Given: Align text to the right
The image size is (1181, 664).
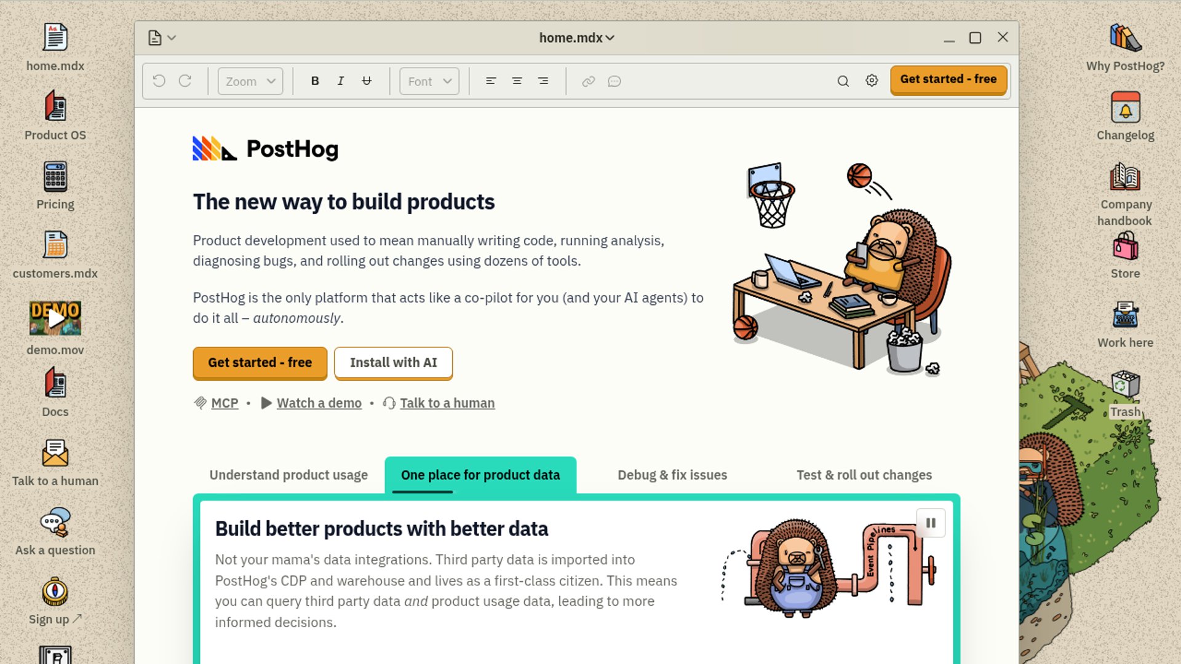Looking at the screenshot, I should pyautogui.click(x=543, y=81).
